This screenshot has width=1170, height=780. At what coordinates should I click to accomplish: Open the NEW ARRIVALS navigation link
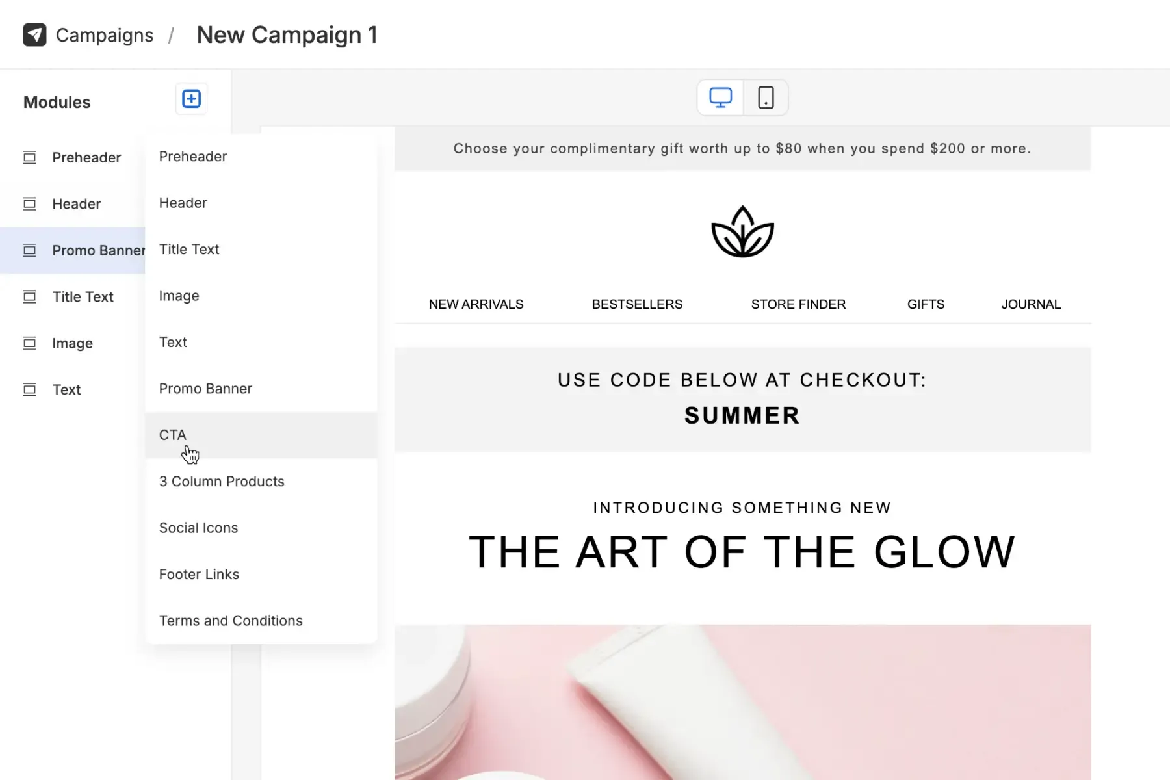[476, 304]
